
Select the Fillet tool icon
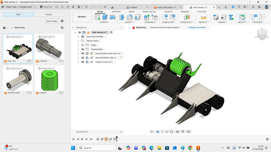click(x=130, y=17)
